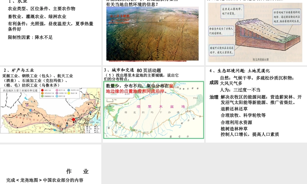Screen dimensions: 307x184
Task: Click the heading 3、城市和交通 80页活动题
Action: coord(132,70)
